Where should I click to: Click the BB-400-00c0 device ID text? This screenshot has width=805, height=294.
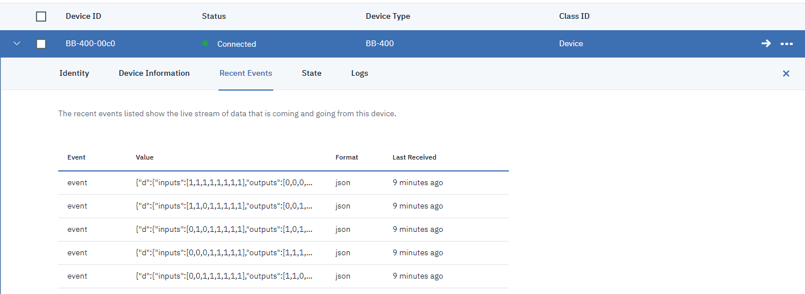pos(91,44)
